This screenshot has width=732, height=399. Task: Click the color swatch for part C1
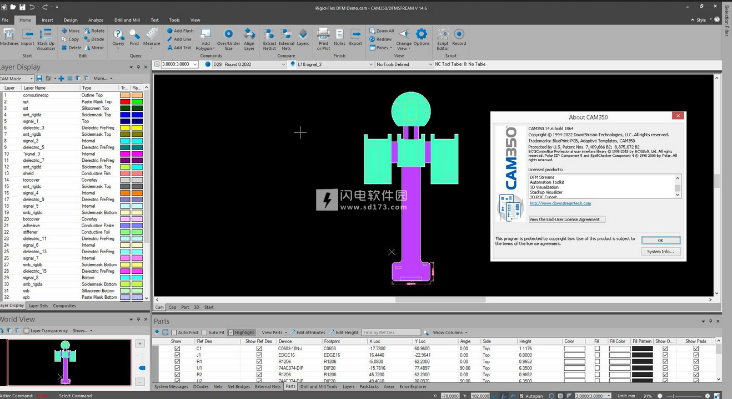(x=574, y=349)
